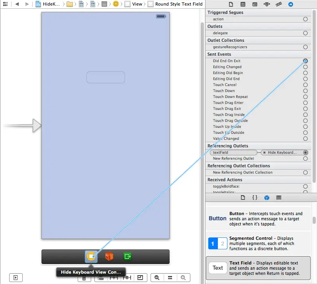Image resolution: width=317 pixels, height=284 pixels.
Task: Select the First Responder orange cube icon
Action: (109, 257)
